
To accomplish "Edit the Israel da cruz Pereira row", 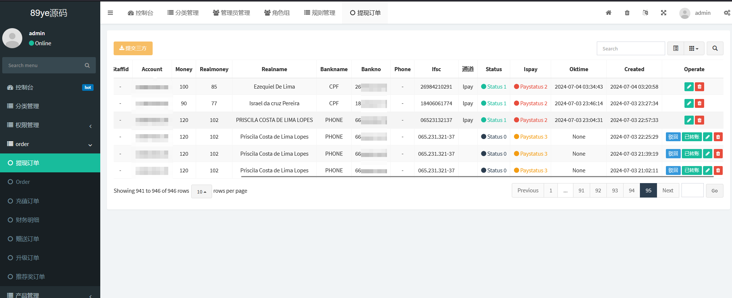I will [x=689, y=103].
